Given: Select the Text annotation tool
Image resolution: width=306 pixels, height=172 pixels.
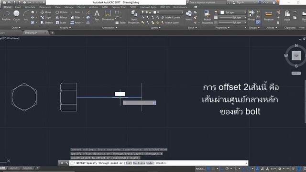Looking at the screenshot, I should [97, 15].
